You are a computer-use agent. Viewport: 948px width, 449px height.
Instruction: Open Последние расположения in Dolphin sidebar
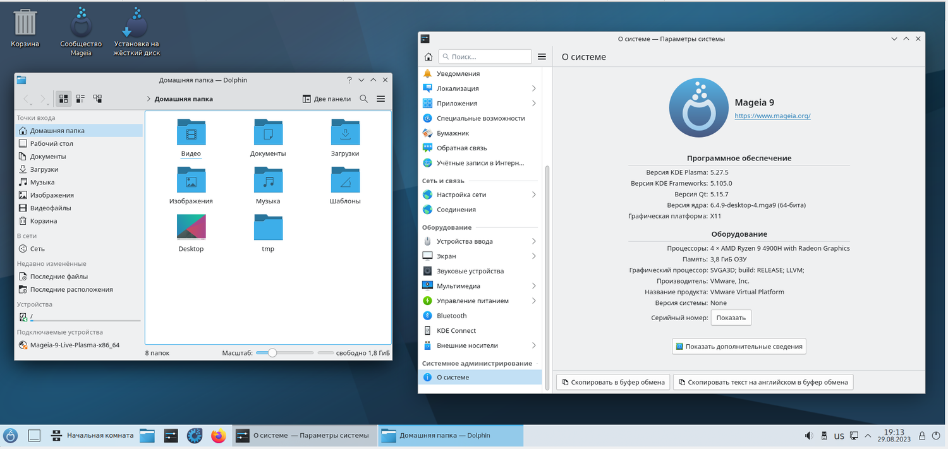pyautogui.click(x=79, y=289)
